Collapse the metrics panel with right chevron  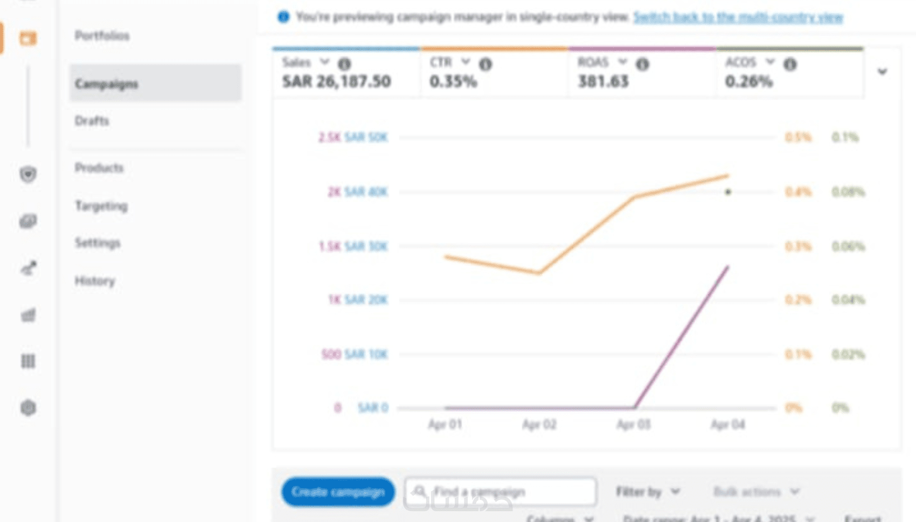point(882,72)
